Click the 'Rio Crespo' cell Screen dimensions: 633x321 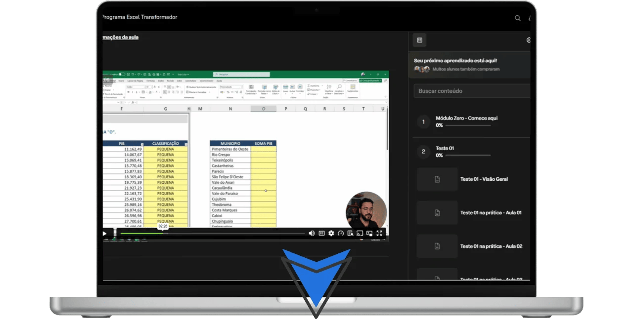click(230, 155)
